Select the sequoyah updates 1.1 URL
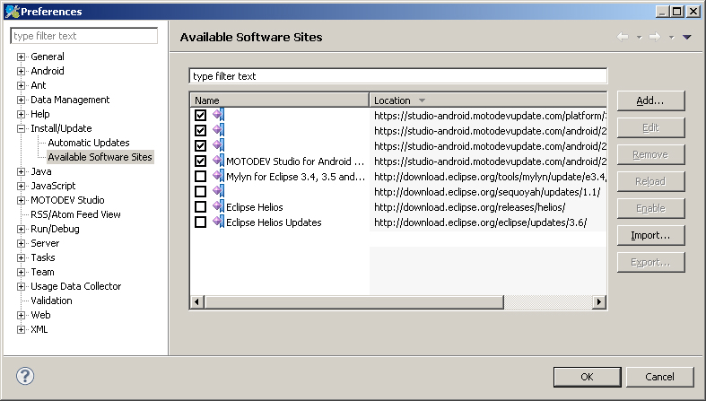Viewport: 706px width, 401px height. 487,192
